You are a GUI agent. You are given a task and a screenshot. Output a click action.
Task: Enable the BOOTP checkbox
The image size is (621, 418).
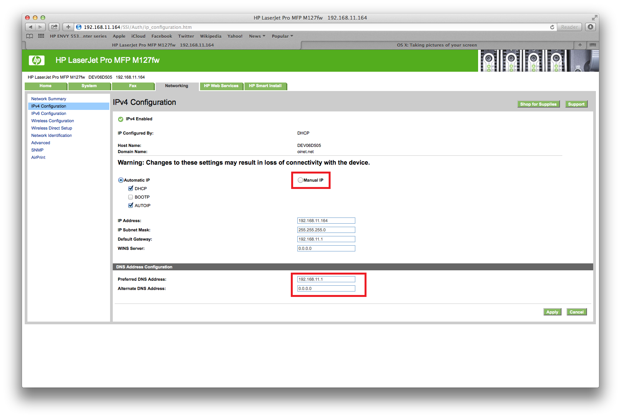[131, 197]
